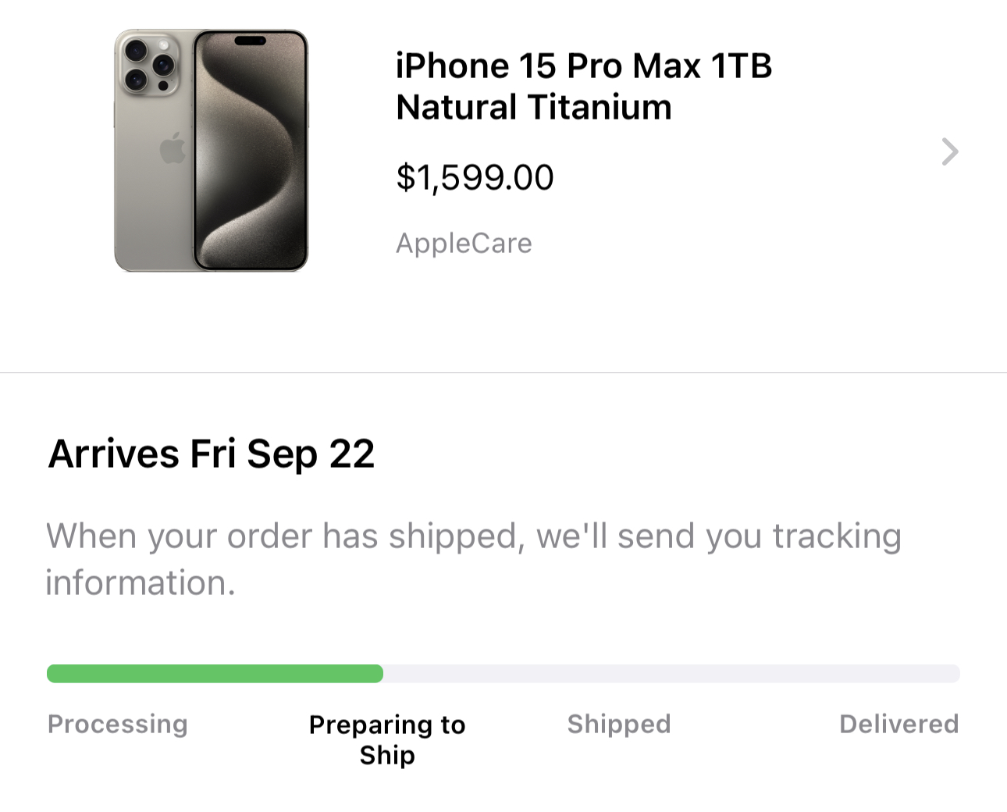The height and width of the screenshot is (812, 1007).
Task: Click the Natural Titanium color text
Action: [x=534, y=107]
